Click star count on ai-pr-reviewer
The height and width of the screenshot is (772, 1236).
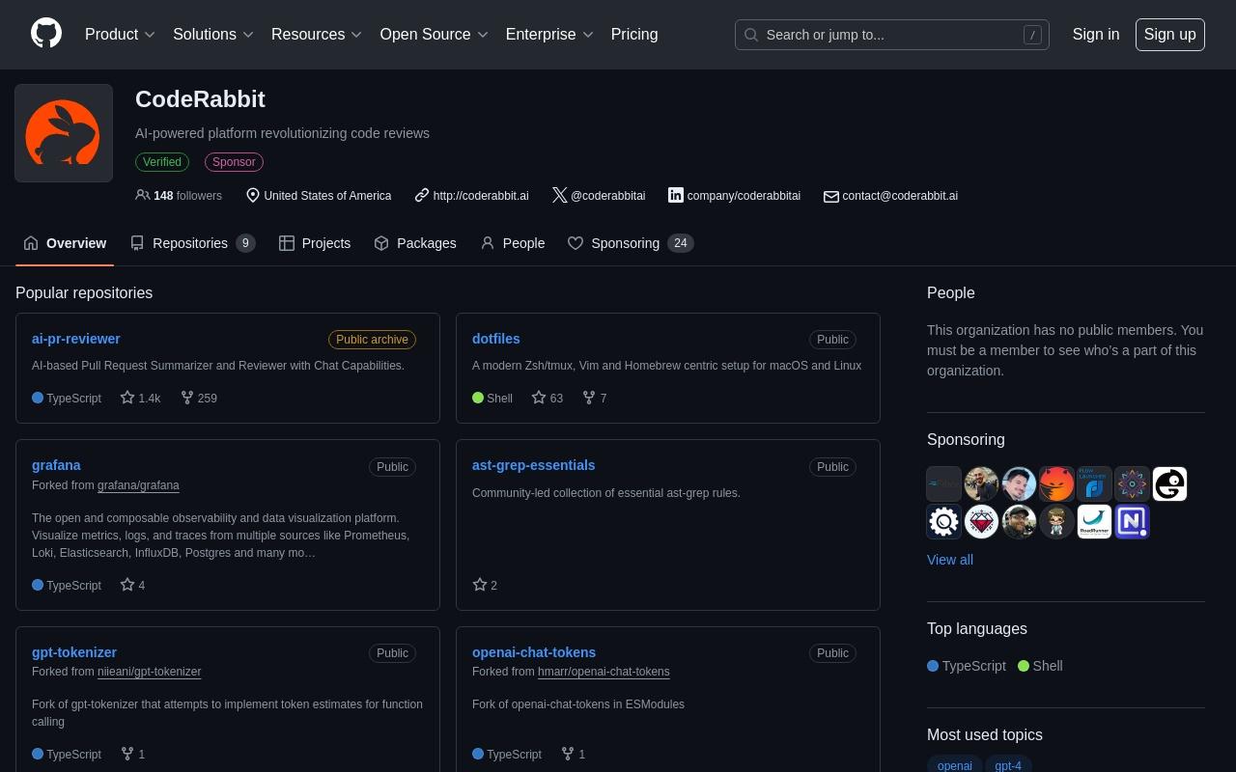click(141, 398)
